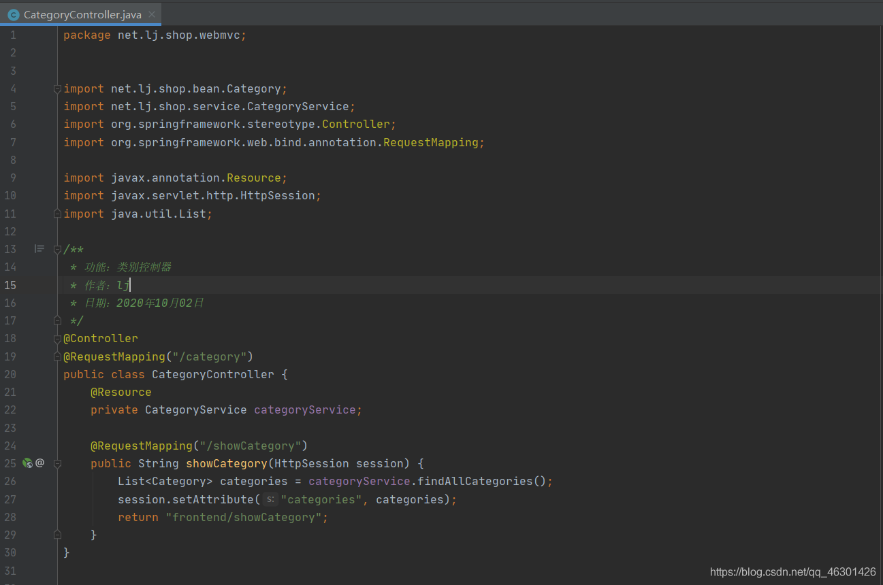Click fold marker at end of imports line 11
883x585 pixels.
point(57,214)
